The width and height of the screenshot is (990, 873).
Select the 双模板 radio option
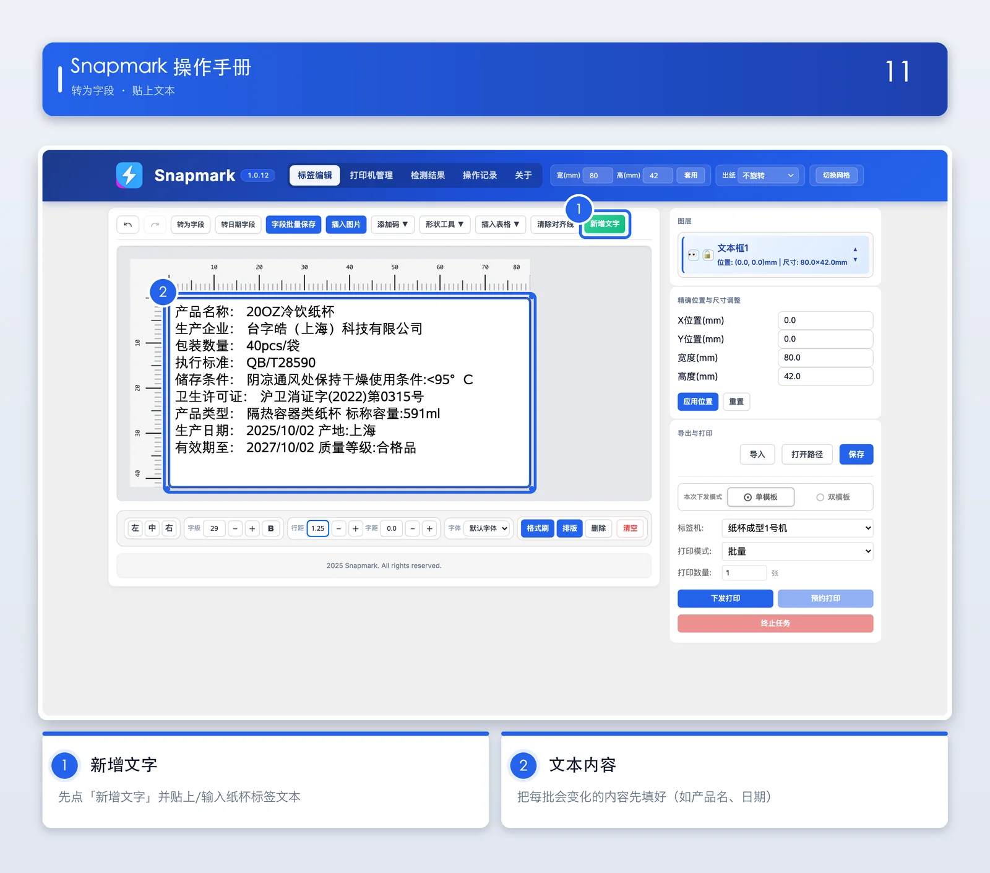(x=833, y=497)
